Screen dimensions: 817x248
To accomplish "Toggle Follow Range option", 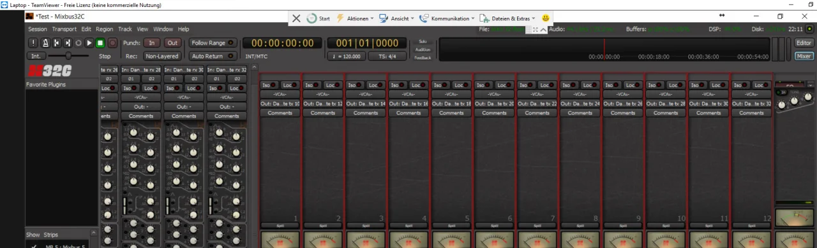I will click(x=213, y=43).
